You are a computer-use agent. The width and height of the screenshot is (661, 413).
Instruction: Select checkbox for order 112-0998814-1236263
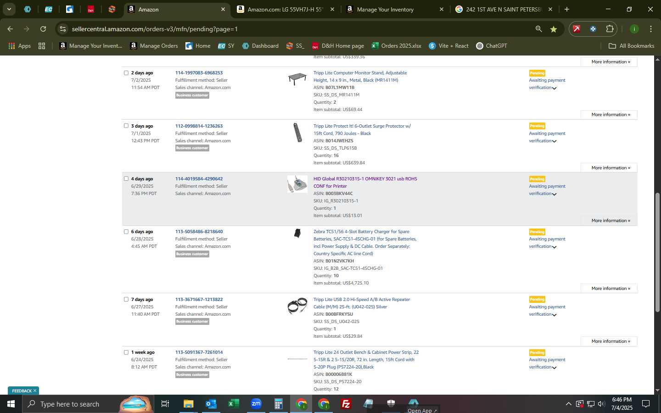tap(126, 126)
